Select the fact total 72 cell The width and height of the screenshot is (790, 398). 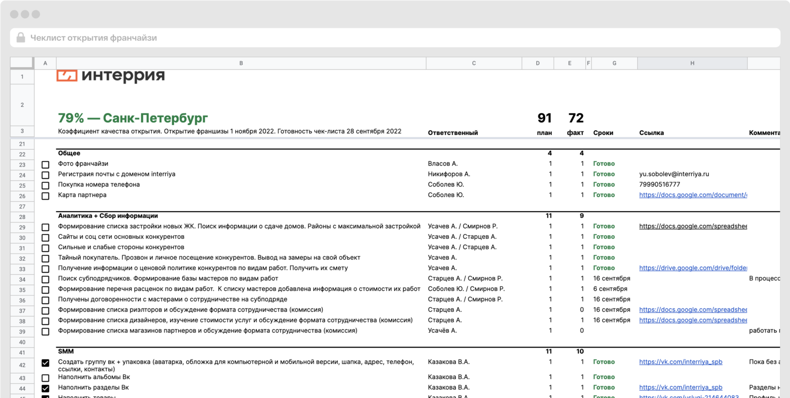pyautogui.click(x=576, y=118)
